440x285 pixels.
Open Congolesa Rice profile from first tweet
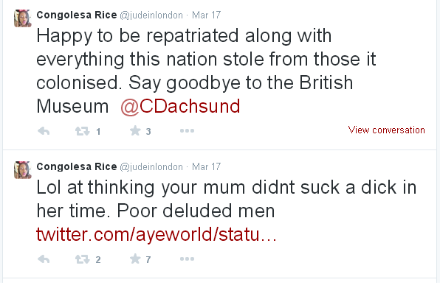coord(77,15)
